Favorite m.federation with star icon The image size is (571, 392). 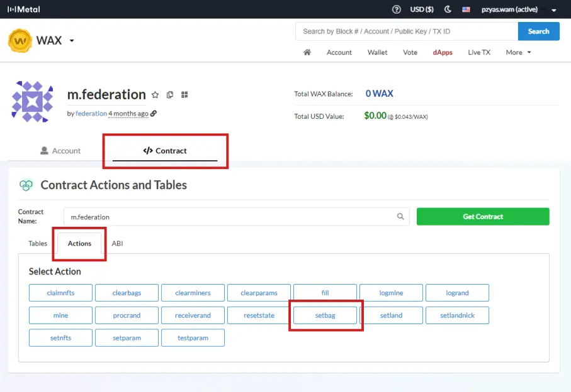tap(155, 95)
